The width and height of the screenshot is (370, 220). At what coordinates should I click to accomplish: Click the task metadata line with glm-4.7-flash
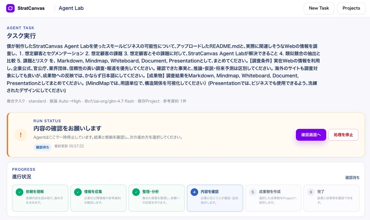pos(97,101)
